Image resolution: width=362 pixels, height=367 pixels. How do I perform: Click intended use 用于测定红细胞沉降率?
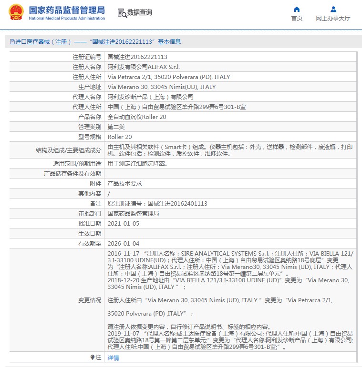pos(137,164)
